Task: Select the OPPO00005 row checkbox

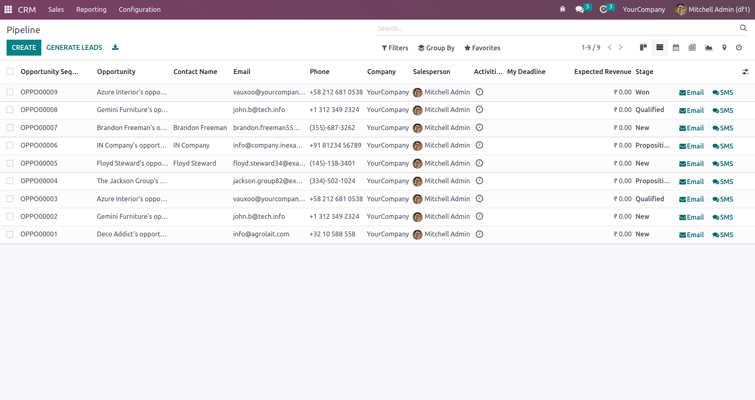Action: click(10, 163)
